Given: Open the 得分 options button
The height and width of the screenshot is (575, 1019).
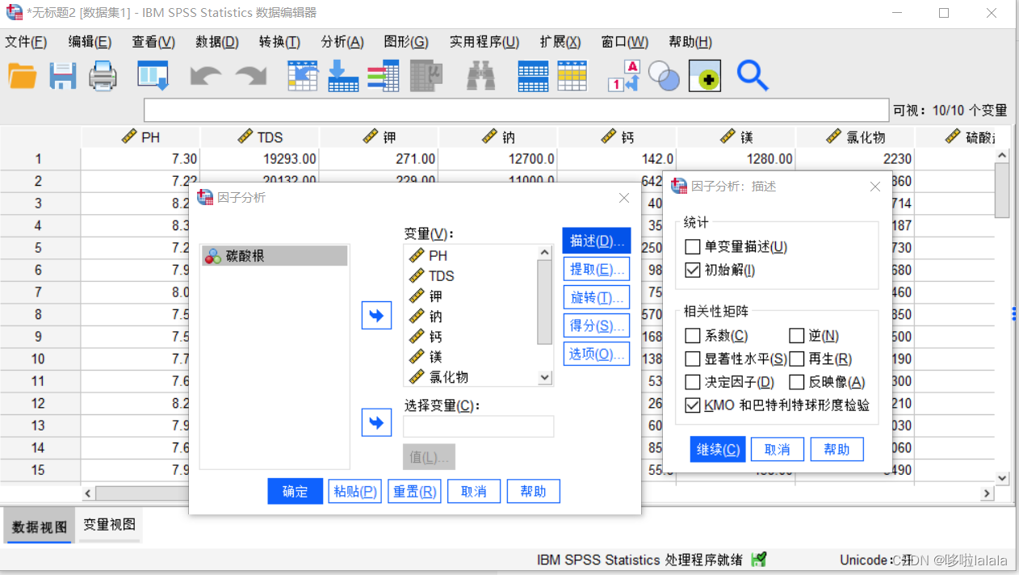Looking at the screenshot, I should [x=597, y=325].
